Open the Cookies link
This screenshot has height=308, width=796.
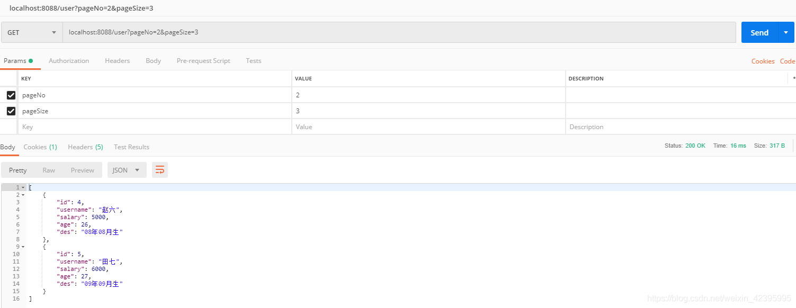point(763,61)
